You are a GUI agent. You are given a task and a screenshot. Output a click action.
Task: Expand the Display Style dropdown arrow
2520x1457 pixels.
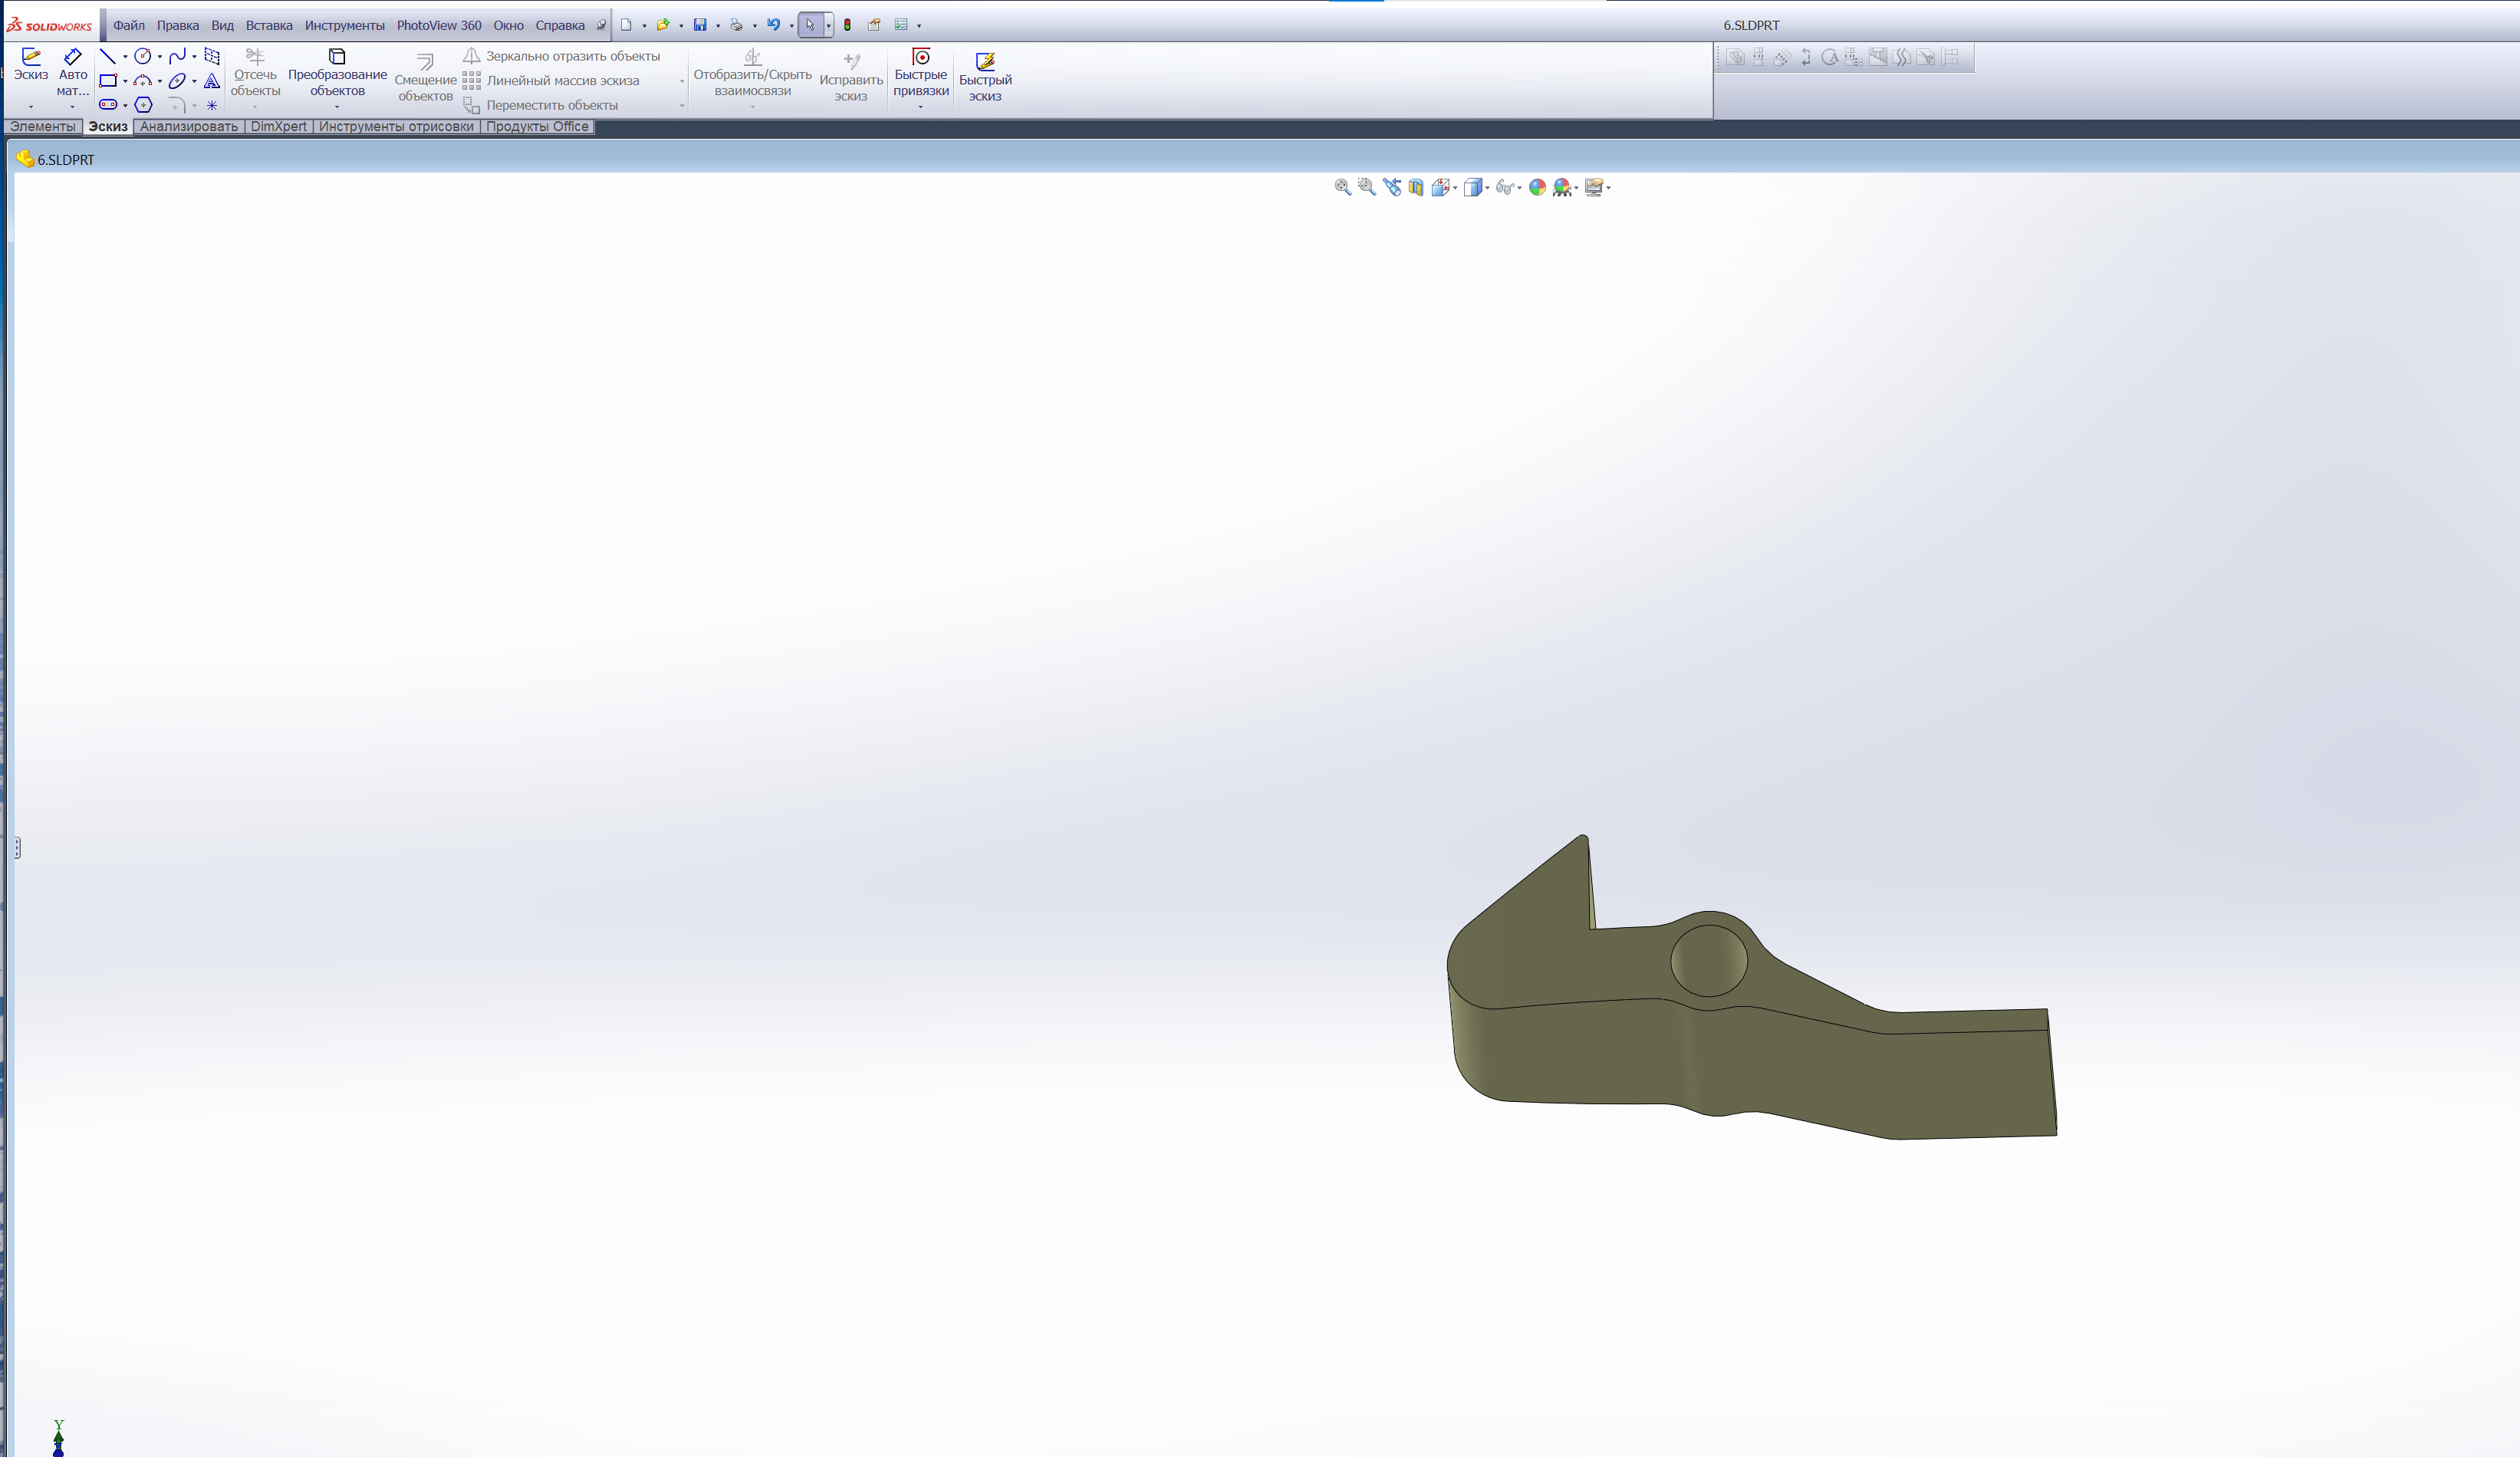(x=1487, y=188)
